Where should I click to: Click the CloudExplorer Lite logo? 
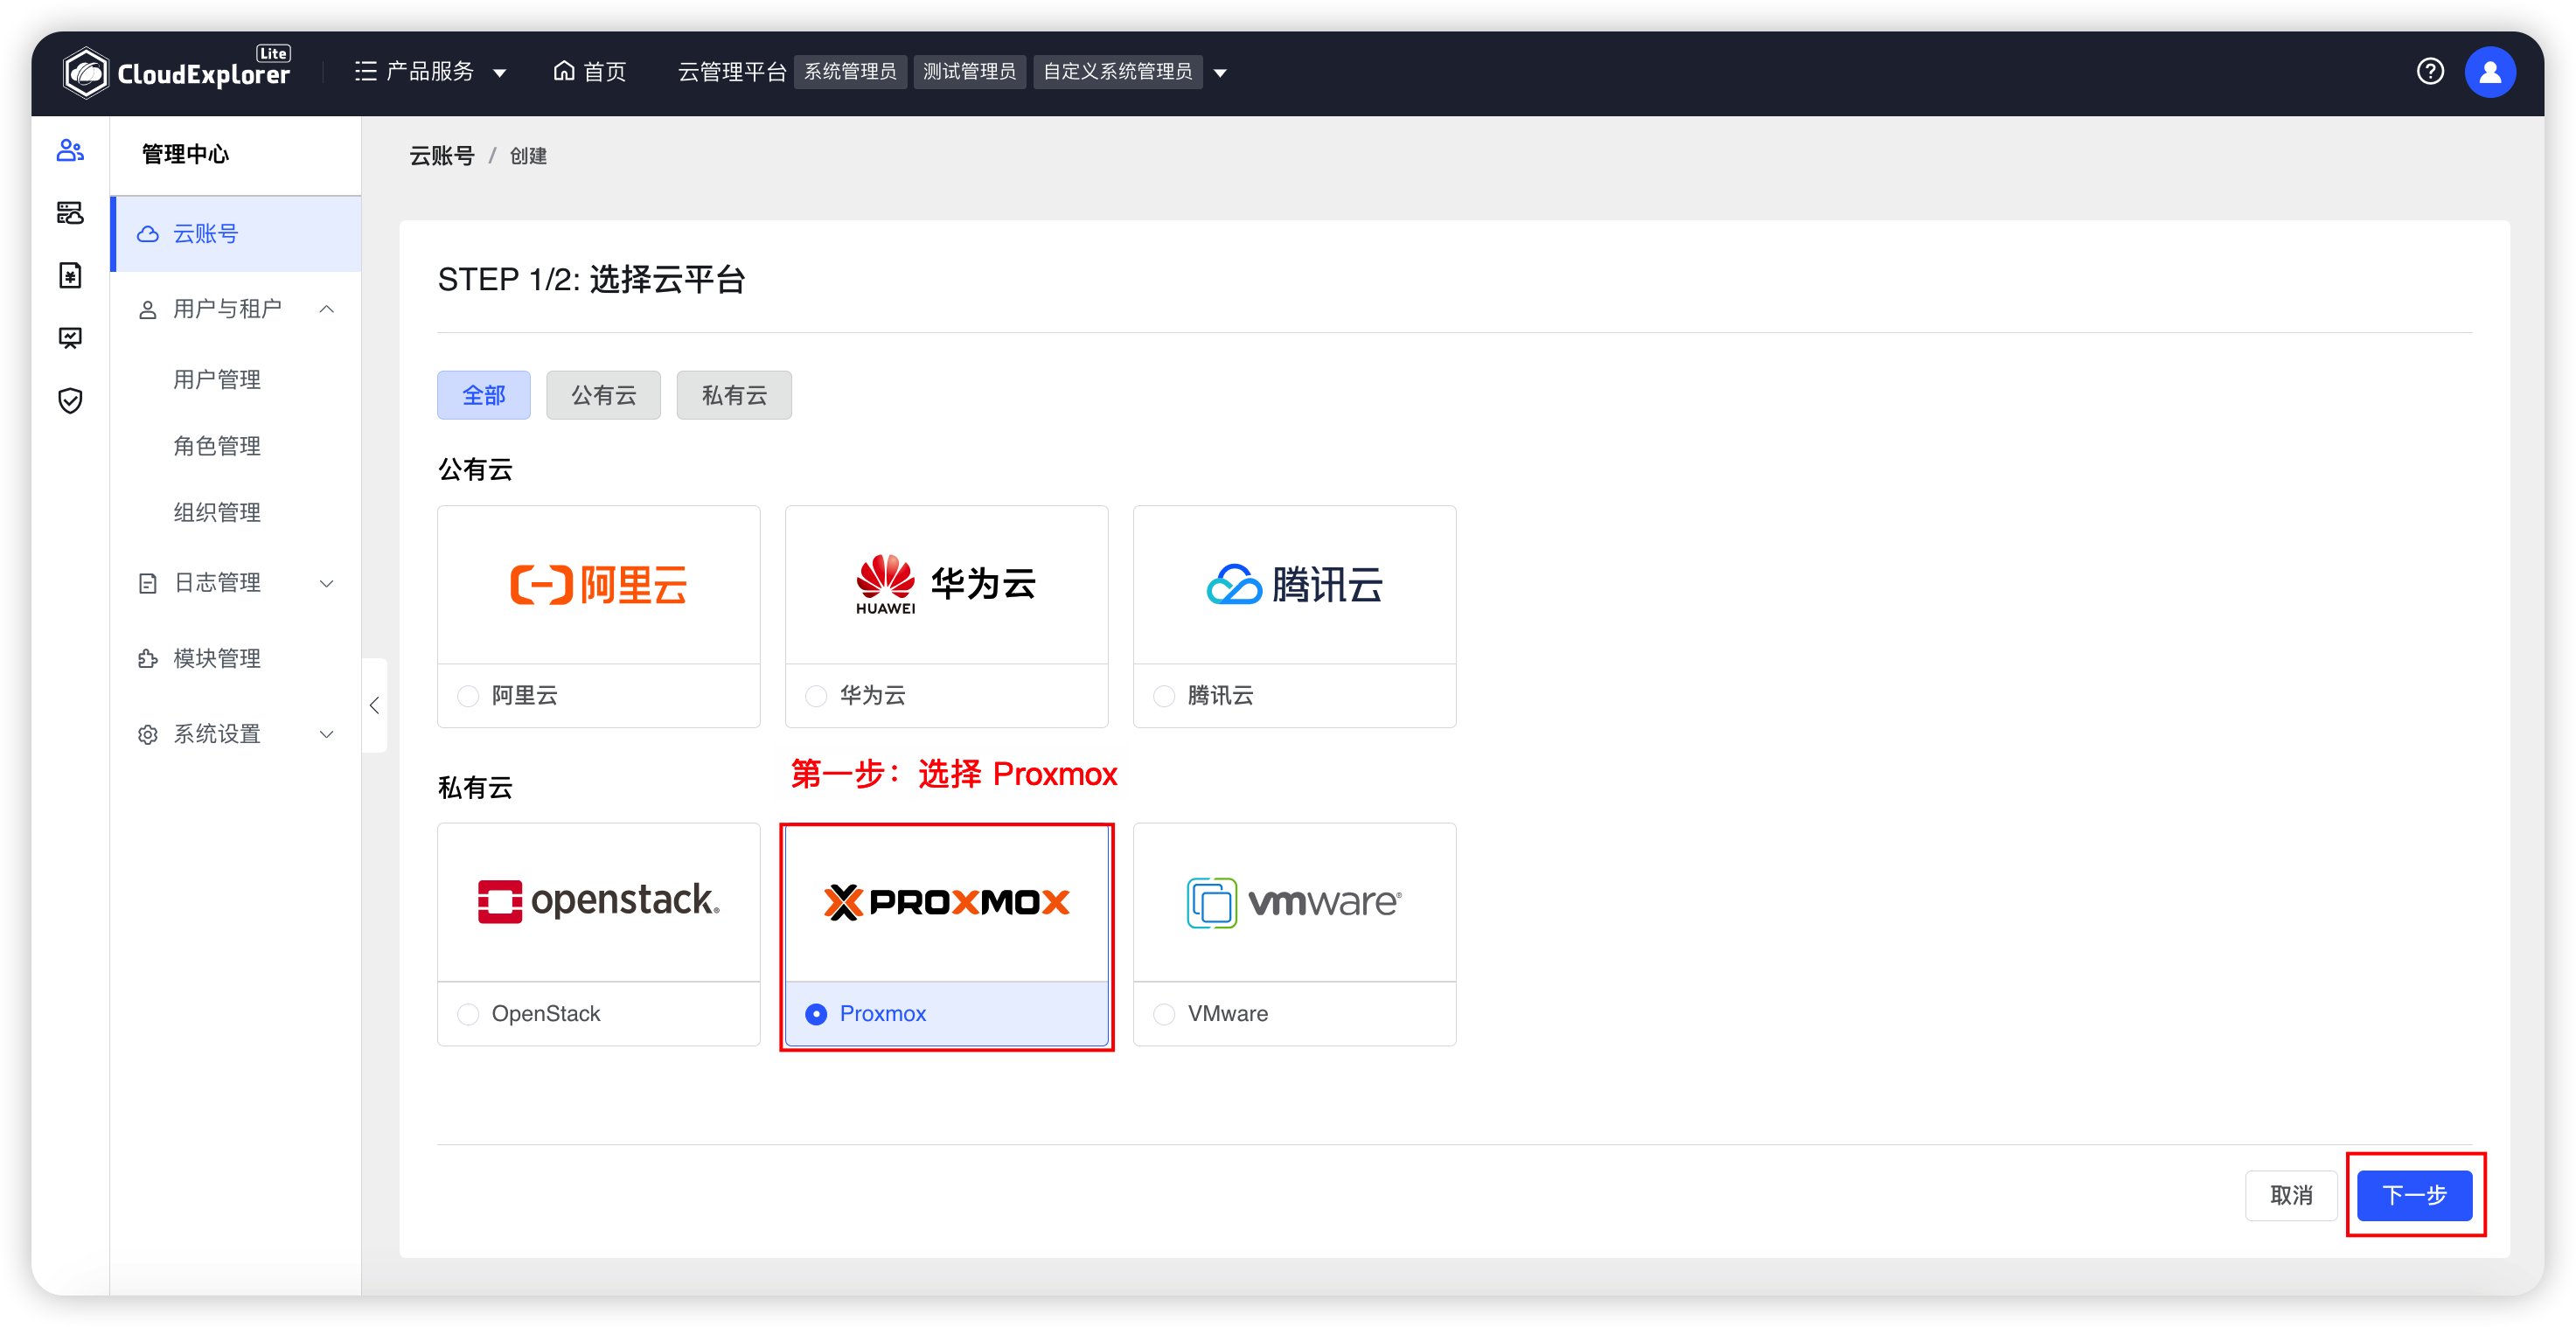point(177,72)
